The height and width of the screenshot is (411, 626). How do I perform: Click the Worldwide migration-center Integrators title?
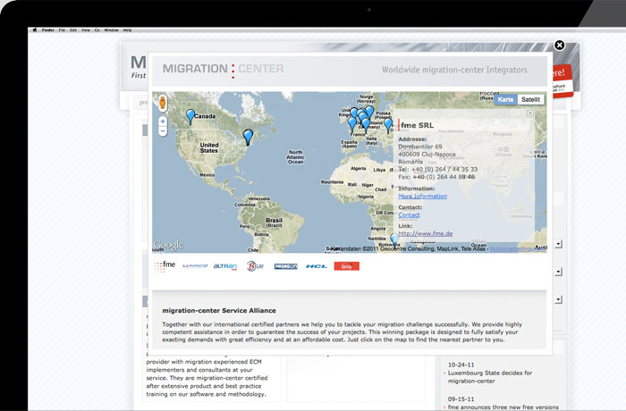[454, 70]
